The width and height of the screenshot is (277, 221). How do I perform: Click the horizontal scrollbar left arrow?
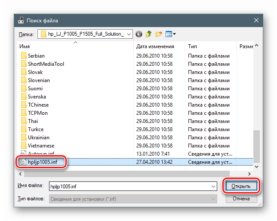(20, 174)
